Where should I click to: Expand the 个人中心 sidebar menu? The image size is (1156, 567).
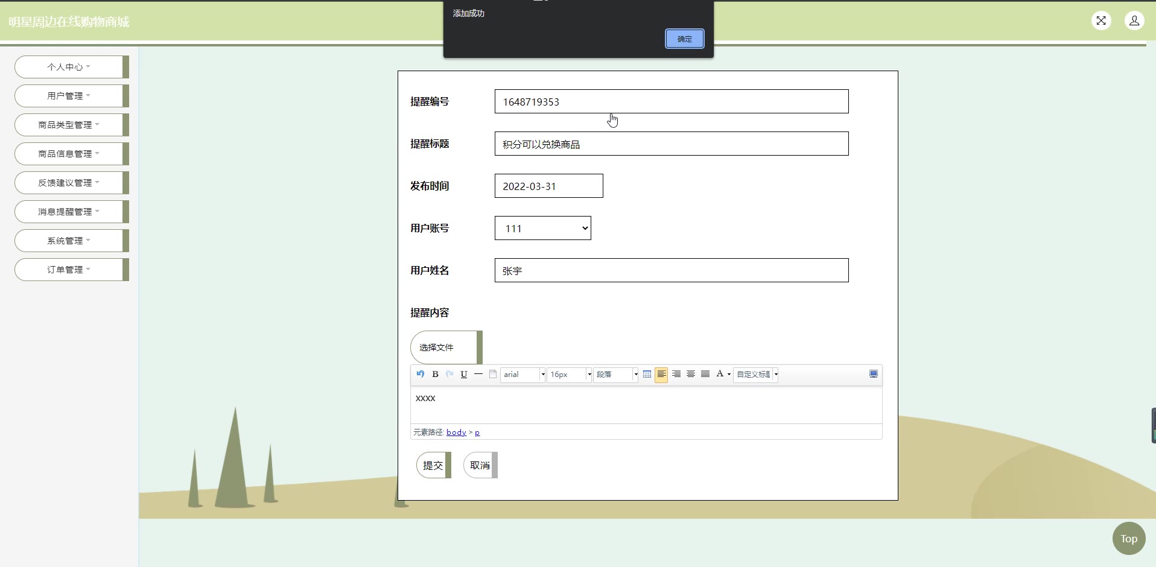pos(72,67)
